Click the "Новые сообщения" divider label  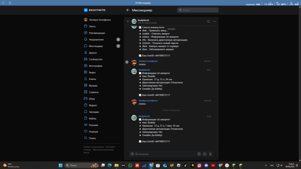coord(171,110)
